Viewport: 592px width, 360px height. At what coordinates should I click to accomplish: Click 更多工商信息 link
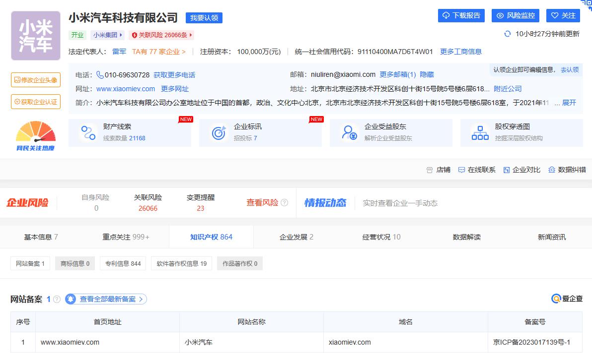460,52
